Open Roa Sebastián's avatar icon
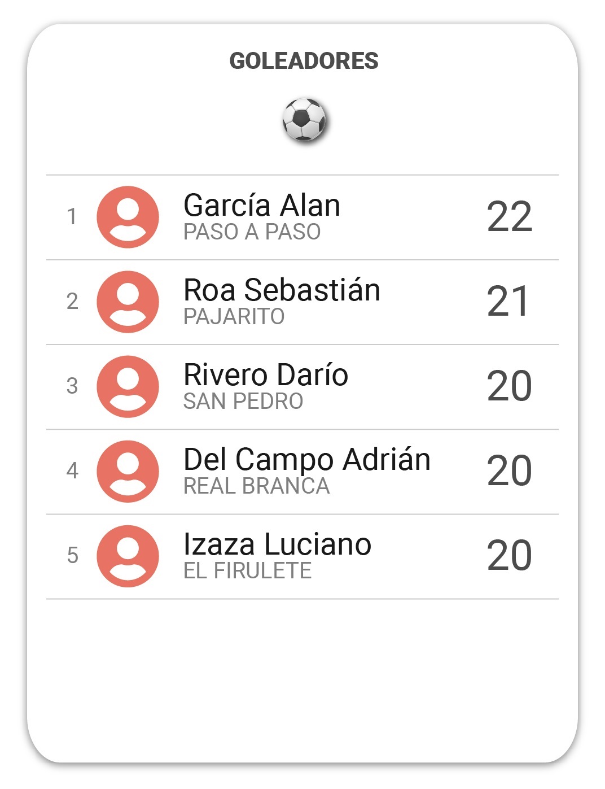Viewport: 605px width, 789px height. coord(128,302)
